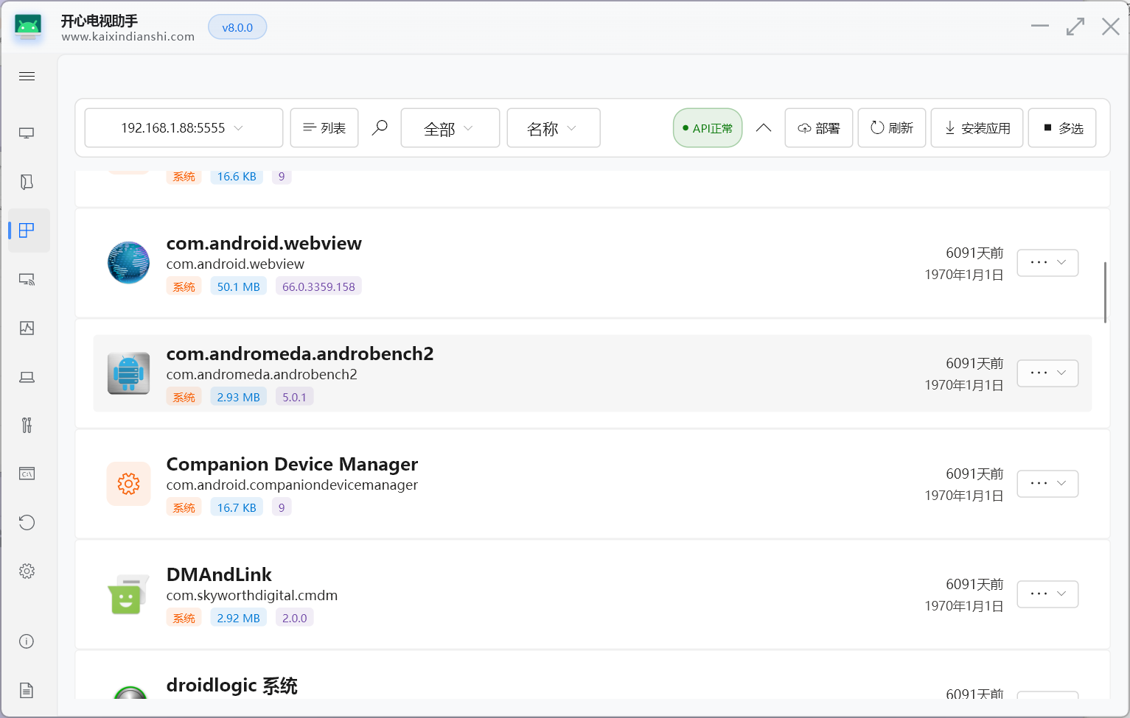This screenshot has height=718, width=1130.
Task: Select the Companion Device Manager title
Action: [x=292, y=464]
